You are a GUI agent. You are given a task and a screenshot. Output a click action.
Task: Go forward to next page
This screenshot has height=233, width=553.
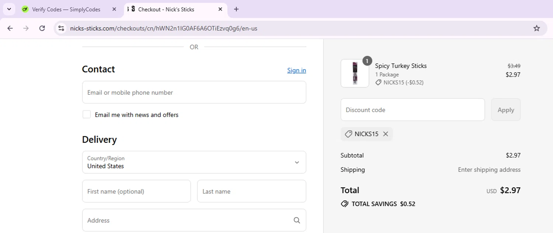click(26, 28)
